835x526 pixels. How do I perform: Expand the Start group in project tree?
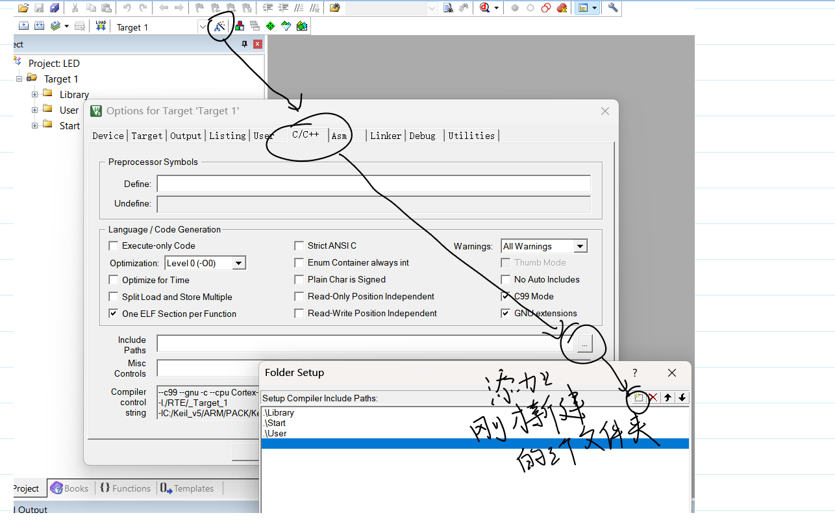coord(35,125)
